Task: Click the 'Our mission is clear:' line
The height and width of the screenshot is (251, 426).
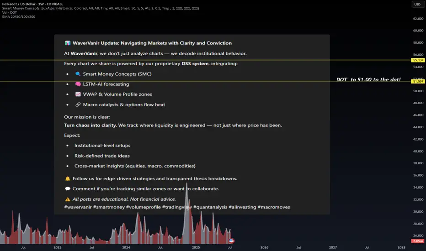Action: click(x=87, y=117)
